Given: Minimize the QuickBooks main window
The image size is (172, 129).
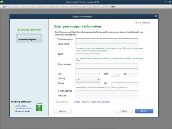Looking at the screenshot, I should pos(162,2).
